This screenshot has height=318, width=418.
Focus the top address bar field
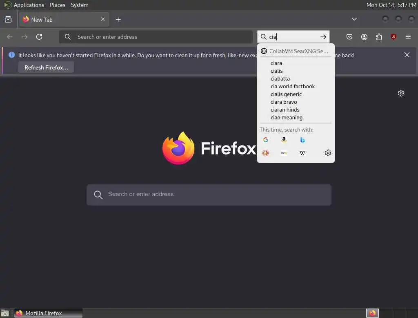(156, 37)
